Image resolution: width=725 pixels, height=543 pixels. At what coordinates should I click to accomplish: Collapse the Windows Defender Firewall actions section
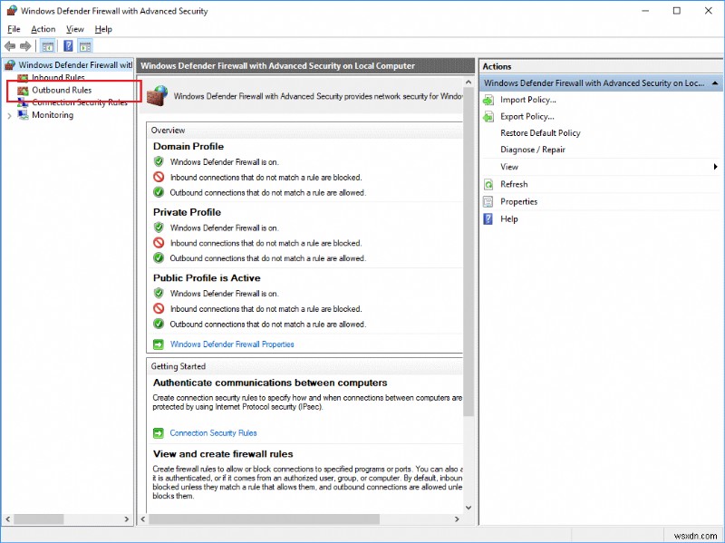713,82
